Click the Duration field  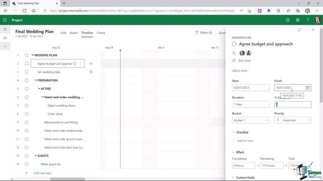point(250,104)
